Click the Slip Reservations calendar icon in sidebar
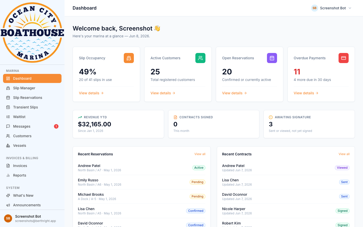 pos(8,98)
